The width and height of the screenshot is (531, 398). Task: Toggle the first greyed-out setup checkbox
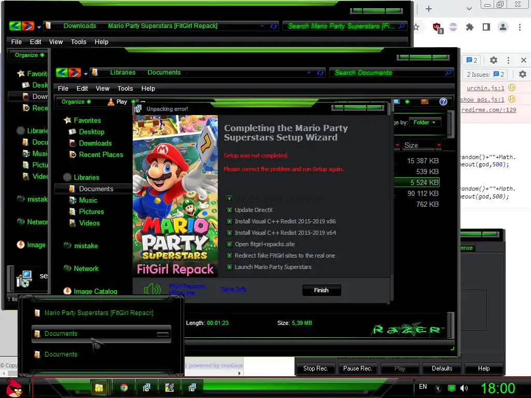[229, 198]
